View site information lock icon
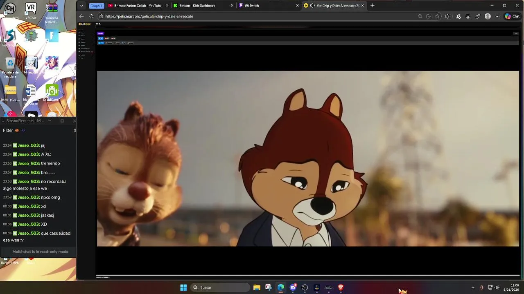 coord(101,16)
